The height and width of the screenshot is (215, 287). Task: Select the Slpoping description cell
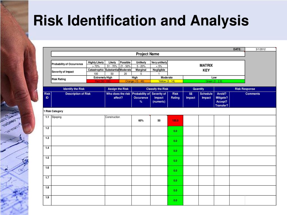(78, 120)
